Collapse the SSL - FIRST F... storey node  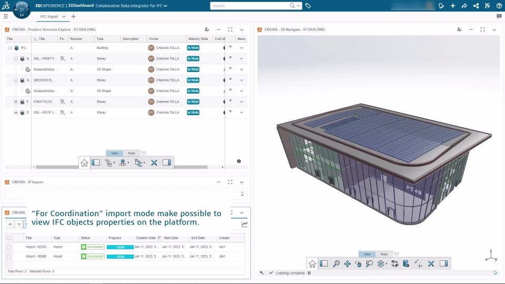point(16,58)
